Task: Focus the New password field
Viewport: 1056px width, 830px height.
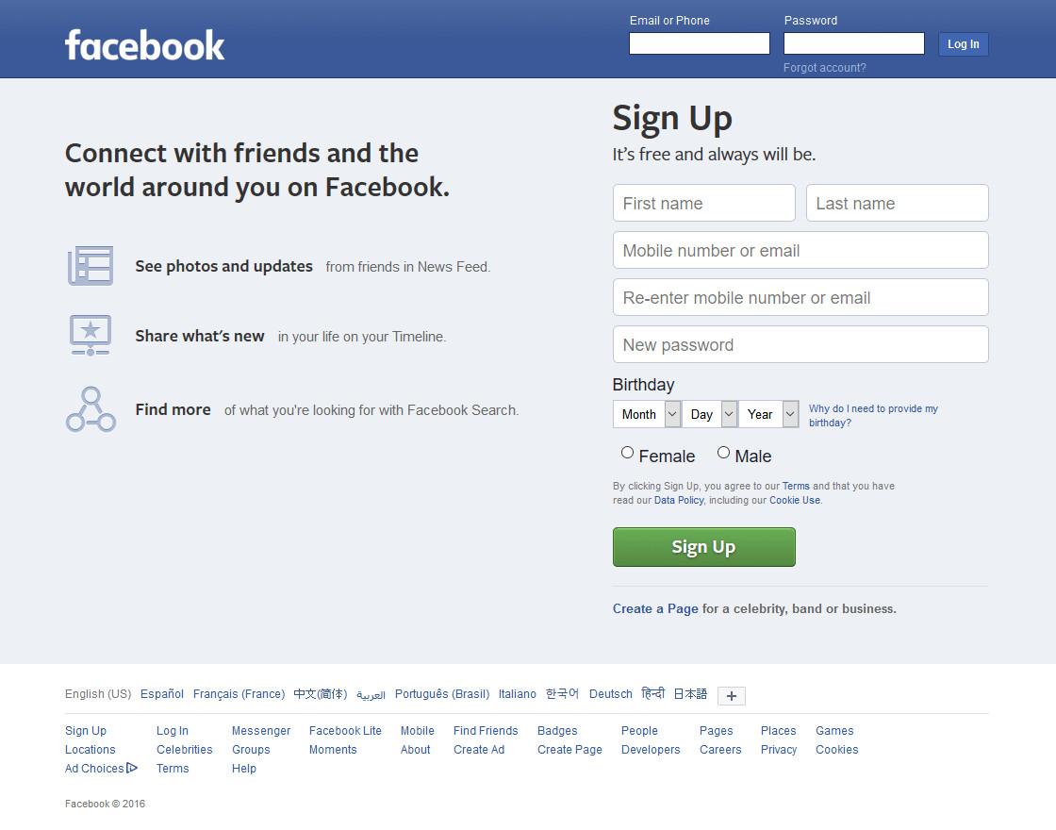Action: click(800, 344)
